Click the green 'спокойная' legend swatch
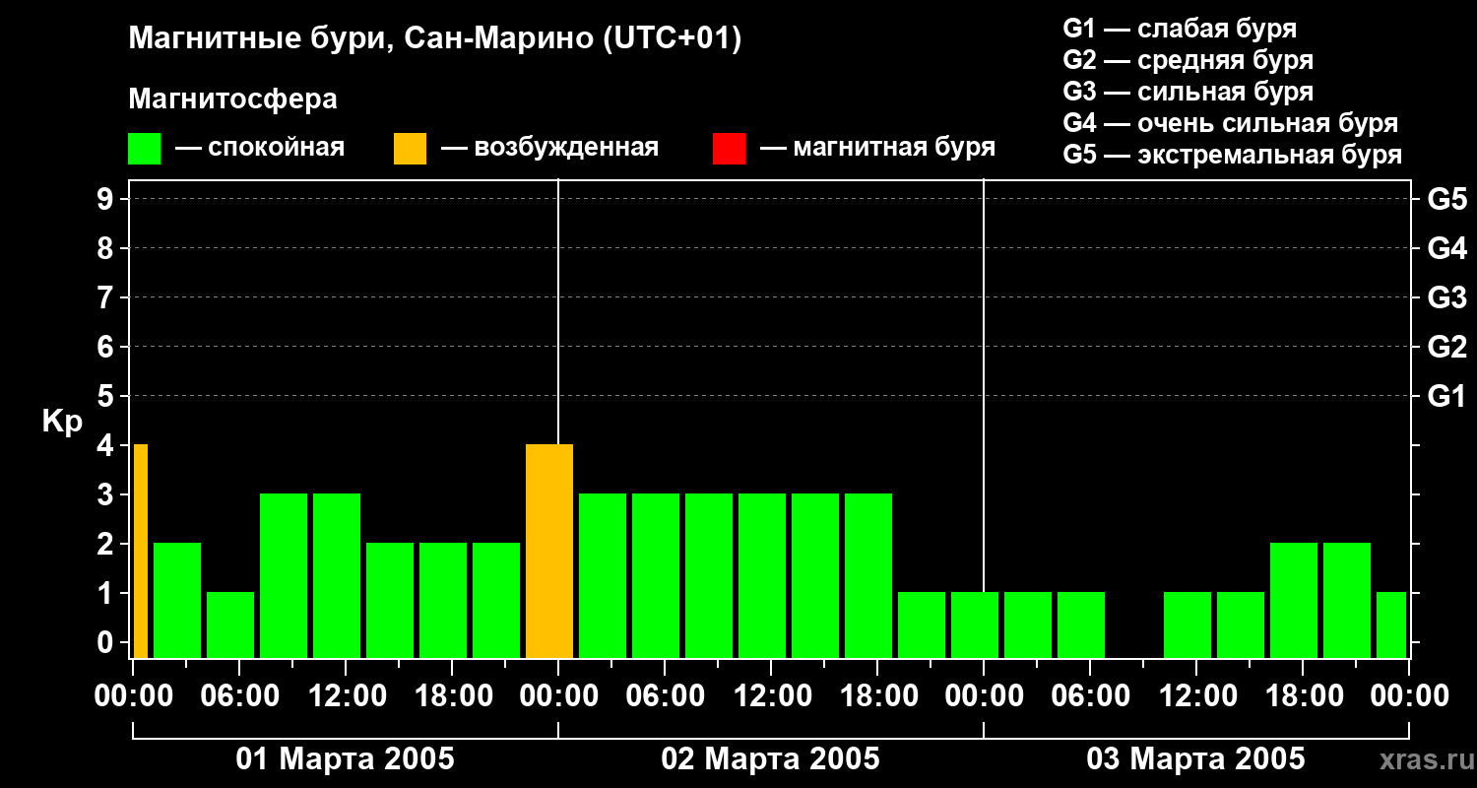 [x=144, y=149]
